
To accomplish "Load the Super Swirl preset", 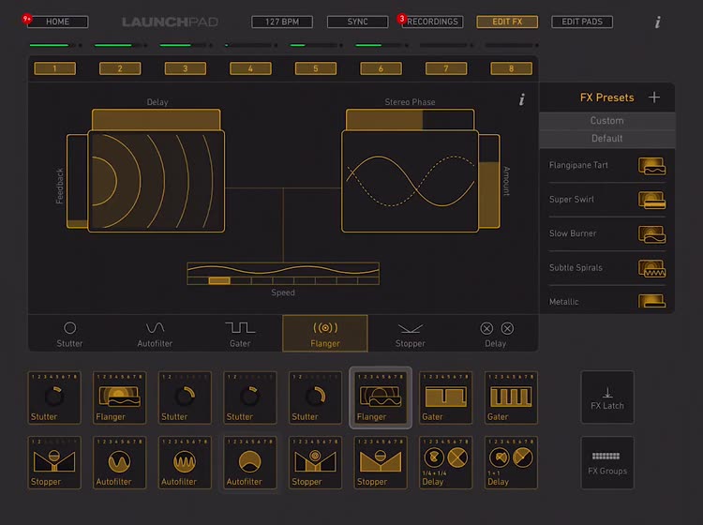I will point(606,200).
